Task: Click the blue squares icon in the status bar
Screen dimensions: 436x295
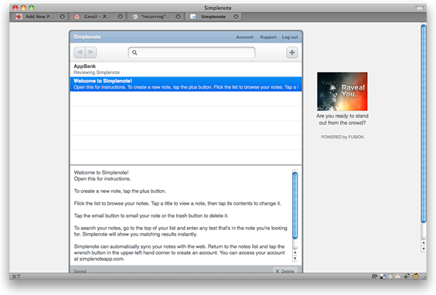Action: [x=383, y=276]
